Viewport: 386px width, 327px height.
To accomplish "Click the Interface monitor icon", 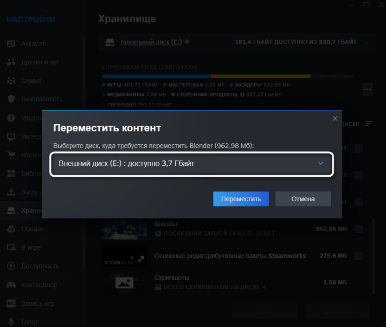I will [11, 136].
